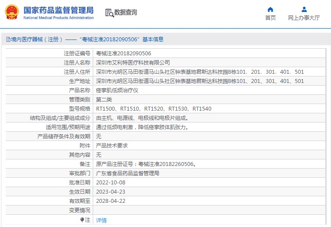Image resolution: width=331 pixels, height=227 pixels.
Task: Go to 首页 text link
Action: (270, 18)
